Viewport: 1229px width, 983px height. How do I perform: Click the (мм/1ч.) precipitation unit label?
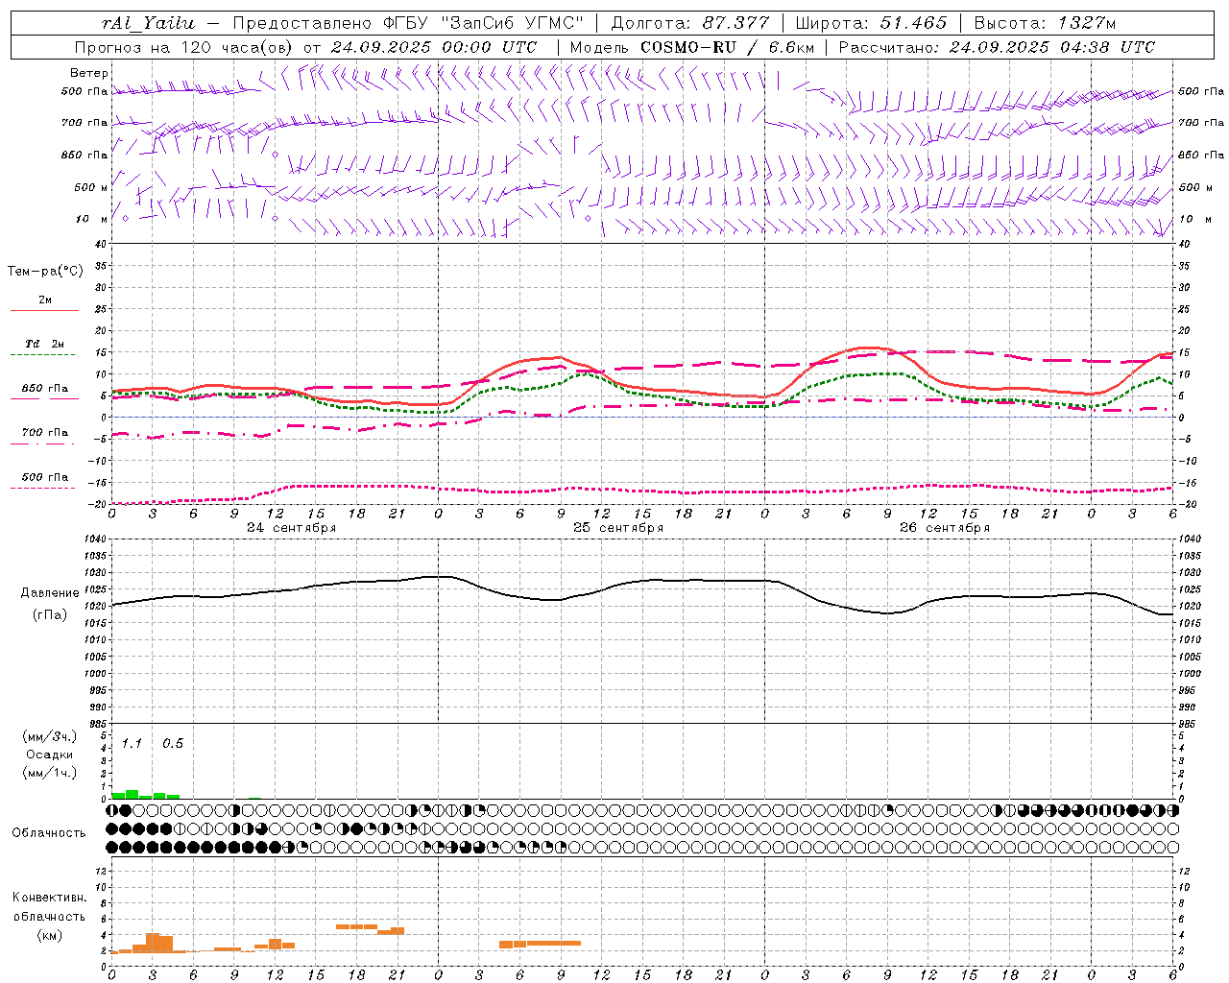(x=50, y=773)
